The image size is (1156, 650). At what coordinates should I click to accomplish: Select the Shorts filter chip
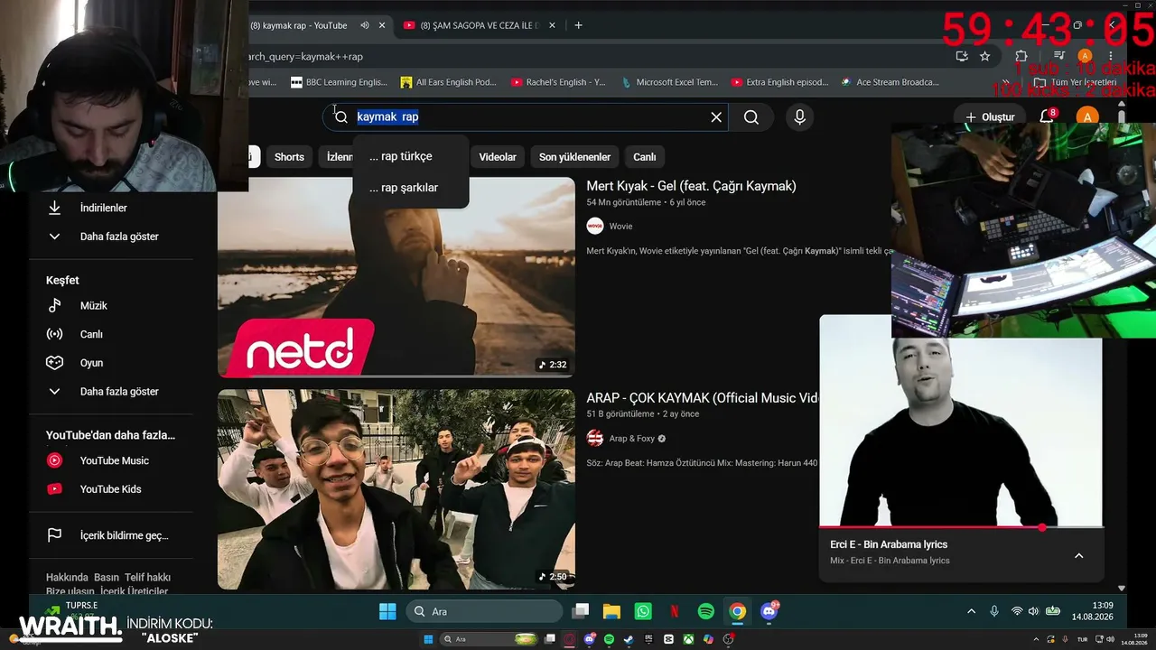pos(289,157)
